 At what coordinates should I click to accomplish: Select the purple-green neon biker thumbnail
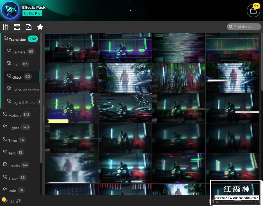125,48
